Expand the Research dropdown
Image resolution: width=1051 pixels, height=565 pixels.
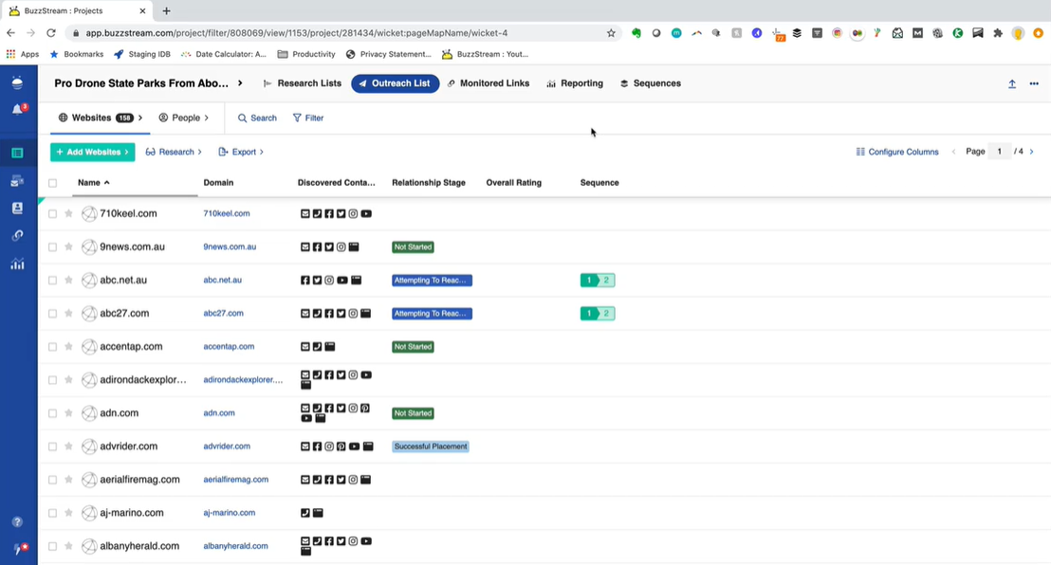[x=174, y=152]
